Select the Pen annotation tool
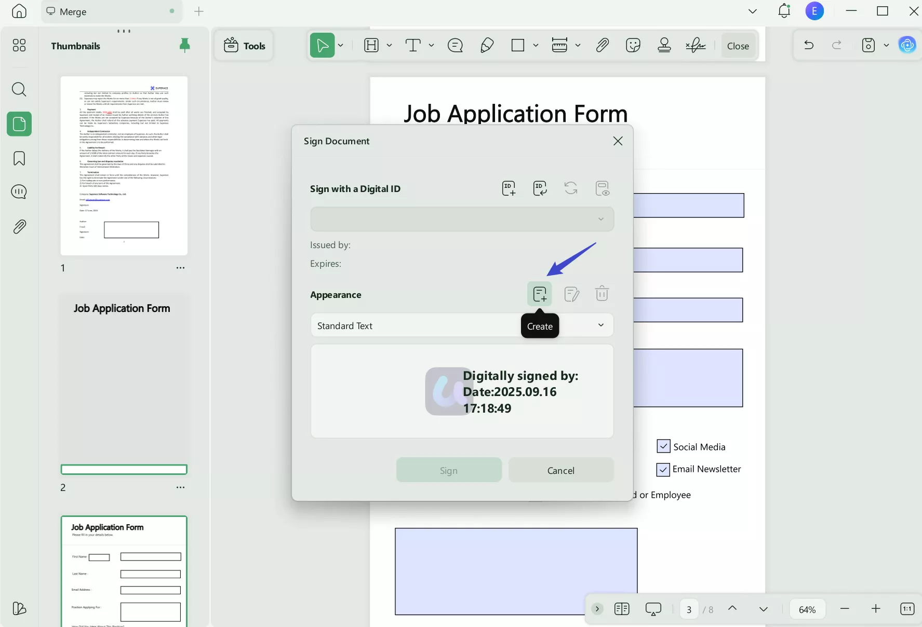The image size is (922, 627). tap(486, 45)
